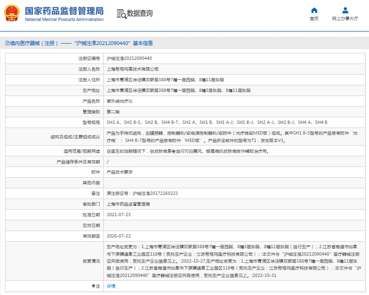Image resolution: width=369 pixels, height=295 pixels.
Task: Click the 数据查询 search document icon
Action: [121, 14]
